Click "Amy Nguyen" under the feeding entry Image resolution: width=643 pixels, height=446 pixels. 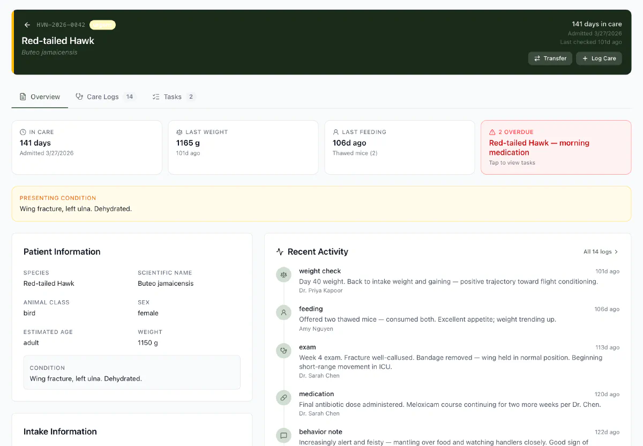(x=316, y=329)
